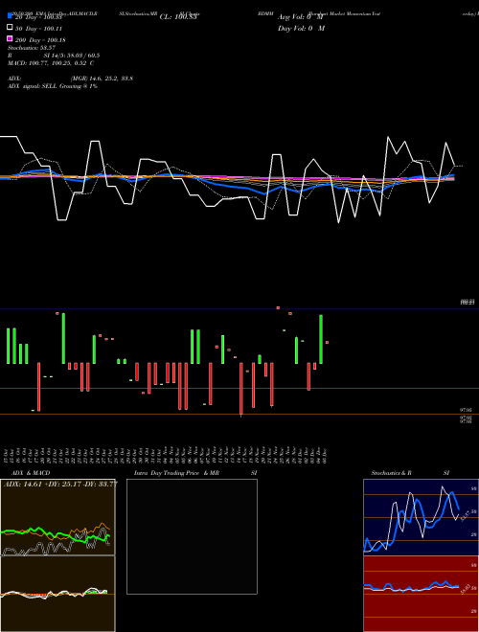Screen dimensions: 479x632
Task: Click the ADX (MGR) values line
Action: (x=70, y=79)
